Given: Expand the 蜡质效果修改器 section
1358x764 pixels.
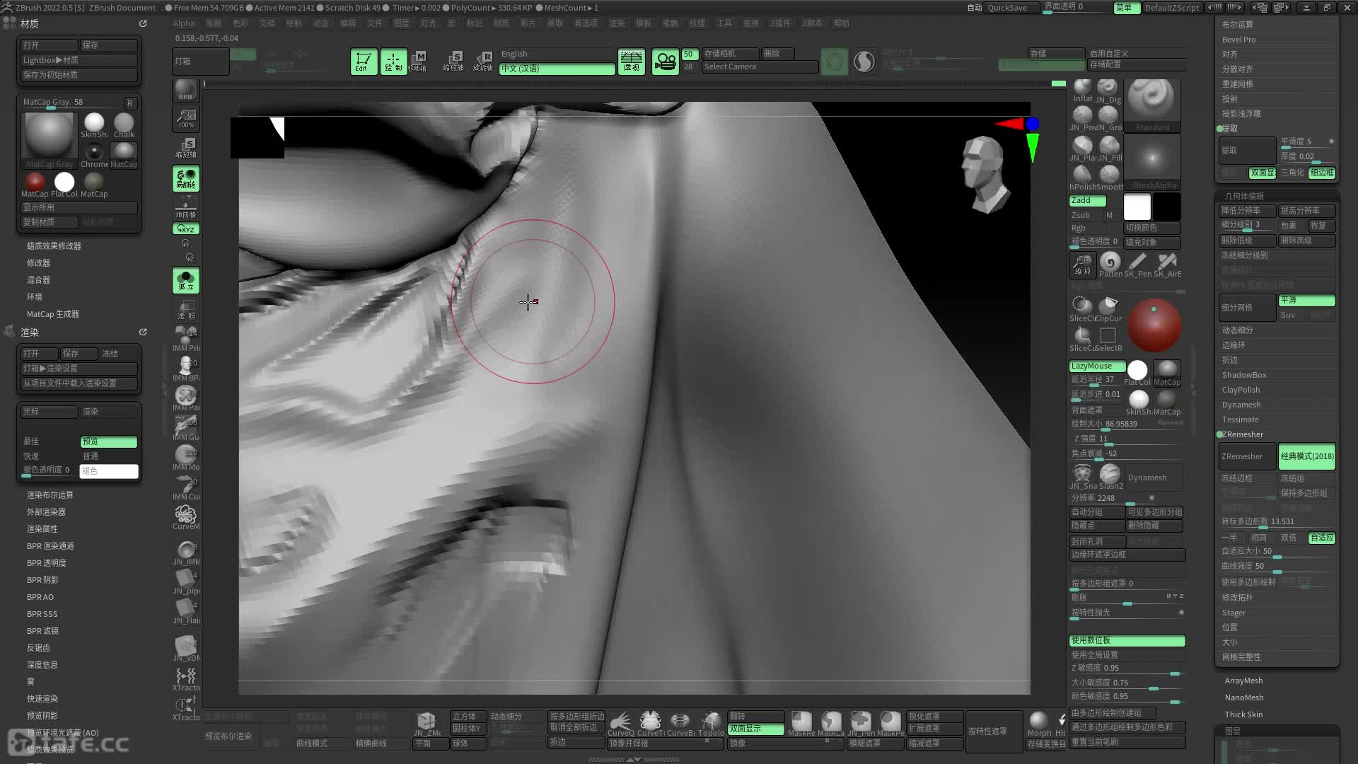Looking at the screenshot, I should [54, 246].
